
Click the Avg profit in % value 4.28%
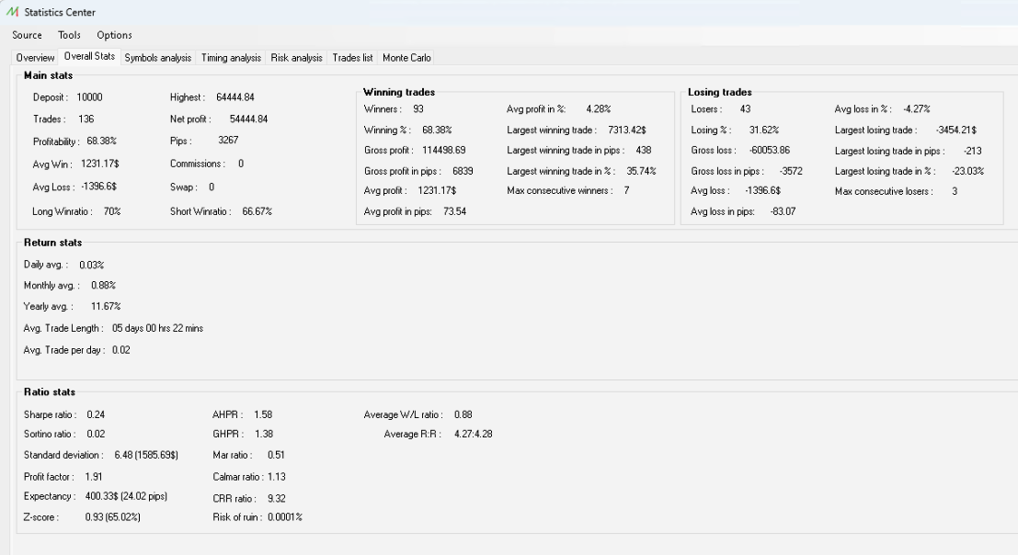599,109
